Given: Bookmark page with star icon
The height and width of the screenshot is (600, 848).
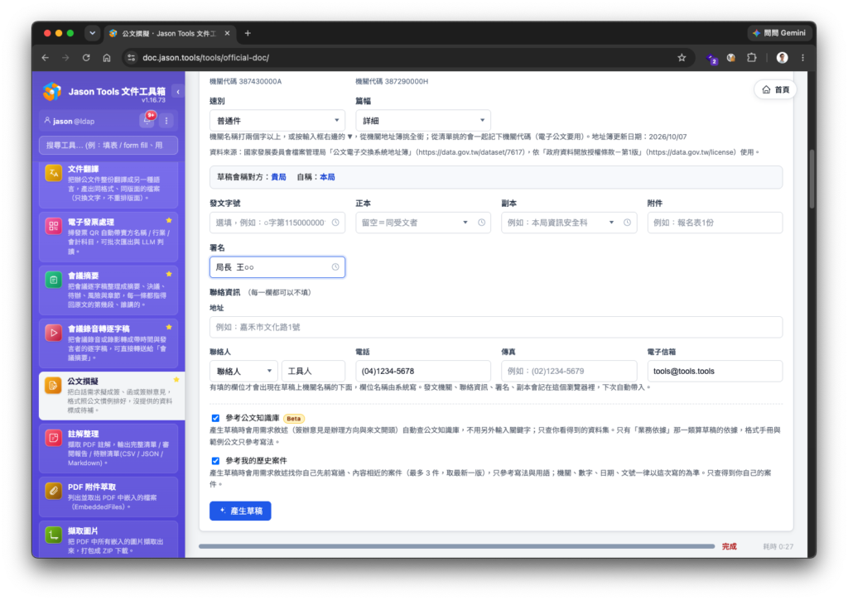Looking at the screenshot, I should click(x=682, y=58).
